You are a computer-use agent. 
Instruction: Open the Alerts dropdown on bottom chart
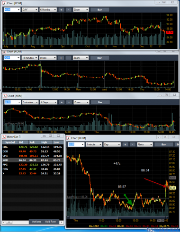tap(145, 144)
